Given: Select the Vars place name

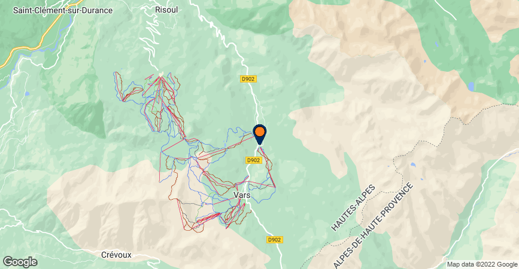Looking at the screenshot, I should click(x=242, y=195).
